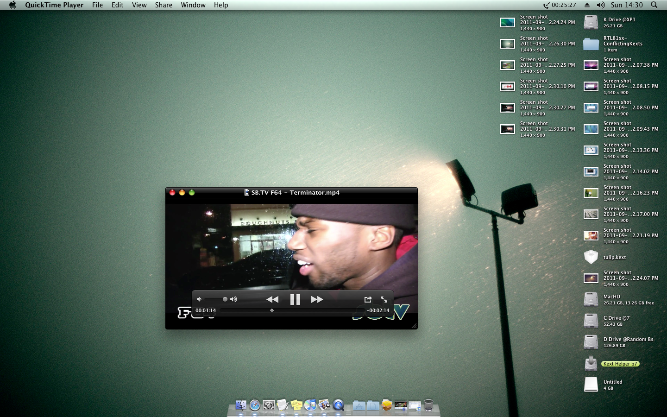Select the screenshot taken at 2.16.23 PM
667x417 pixels.
click(591, 193)
